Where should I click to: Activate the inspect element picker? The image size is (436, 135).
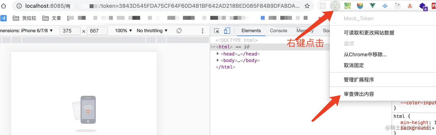click(217, 31)
